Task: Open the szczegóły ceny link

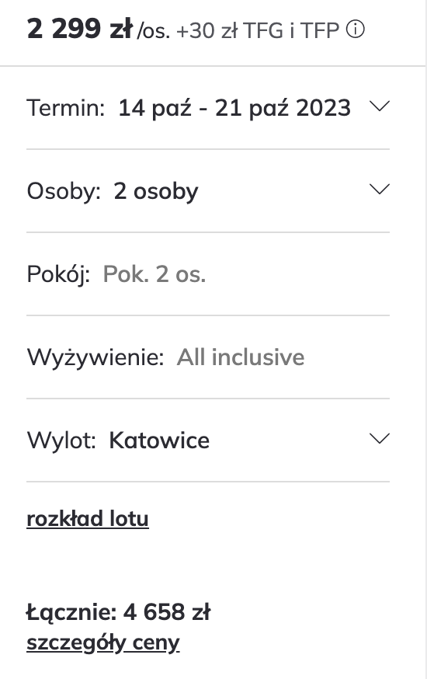Action: pyautogui.click(x=103, y=643)
